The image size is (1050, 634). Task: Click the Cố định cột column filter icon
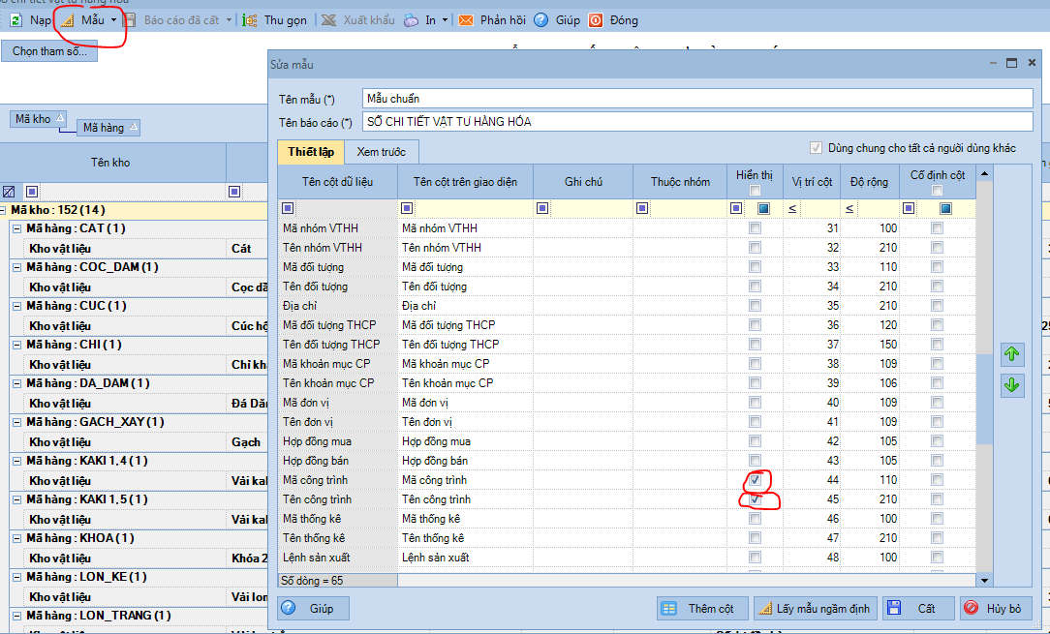[x=909, y=208]
